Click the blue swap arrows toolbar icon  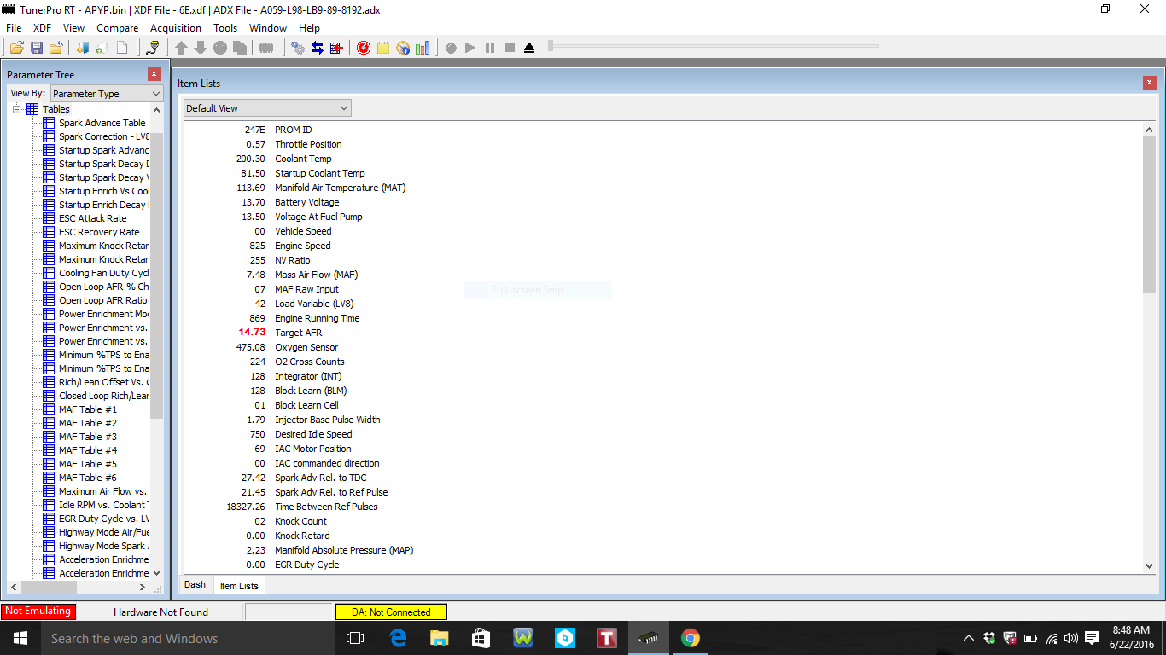tap(318, 48)
